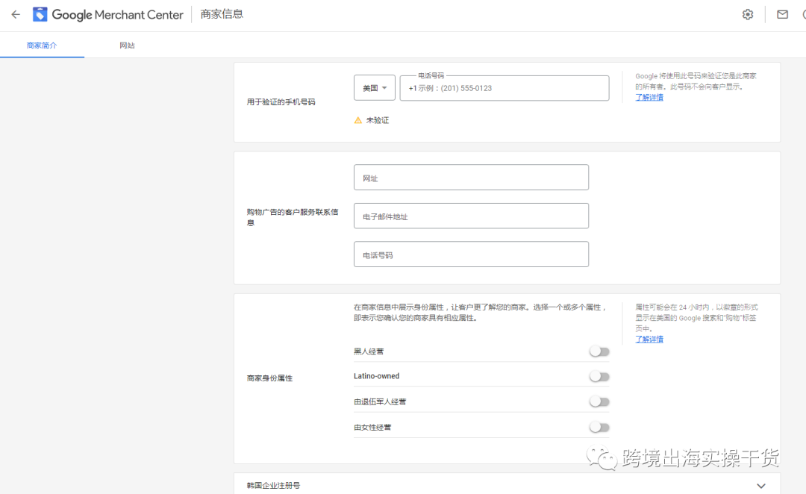Click the profile icon at top right
Image resolution: width=806 pixels, height=494 pixels.
pos(804,13)
